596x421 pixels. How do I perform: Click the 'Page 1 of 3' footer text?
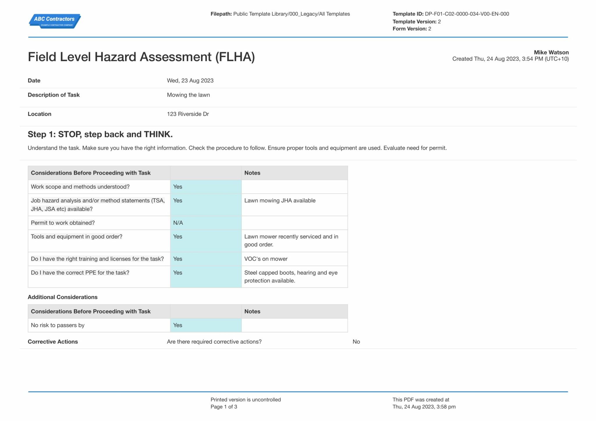(x=224, y=406)
